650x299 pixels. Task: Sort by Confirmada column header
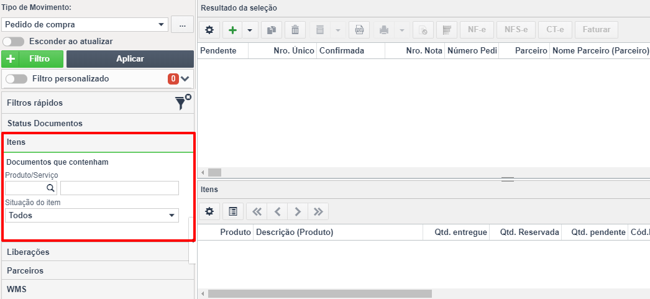[350, 50]
